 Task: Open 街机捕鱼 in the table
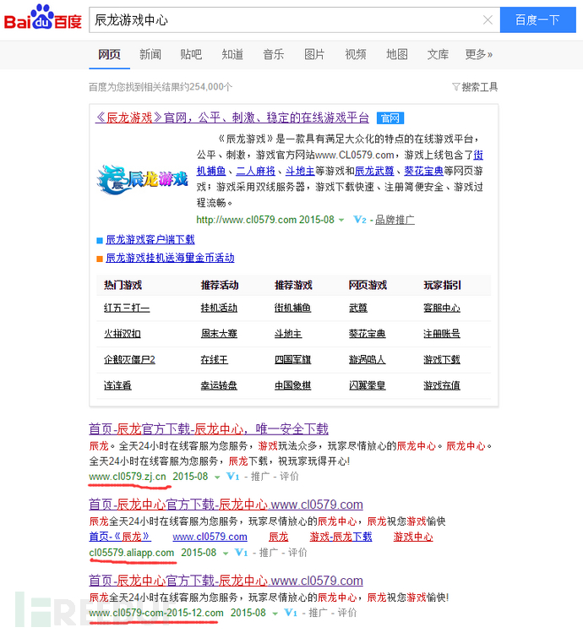(292, 308)
